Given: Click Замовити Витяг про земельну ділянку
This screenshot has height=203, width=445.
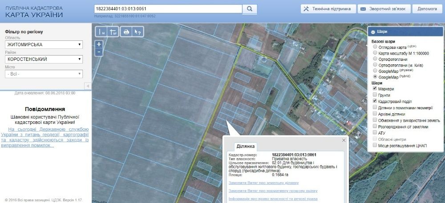Looking at the screenshot, I should coord(263,183).
